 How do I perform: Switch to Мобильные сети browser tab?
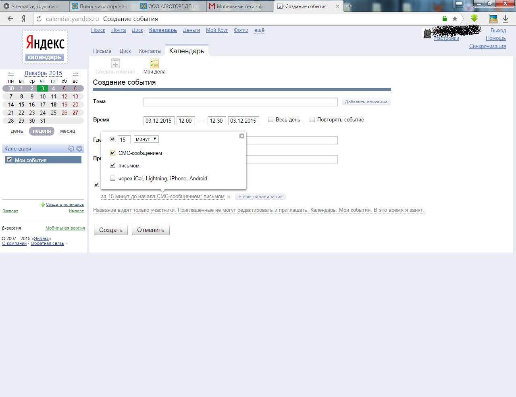tap(240, 6)
